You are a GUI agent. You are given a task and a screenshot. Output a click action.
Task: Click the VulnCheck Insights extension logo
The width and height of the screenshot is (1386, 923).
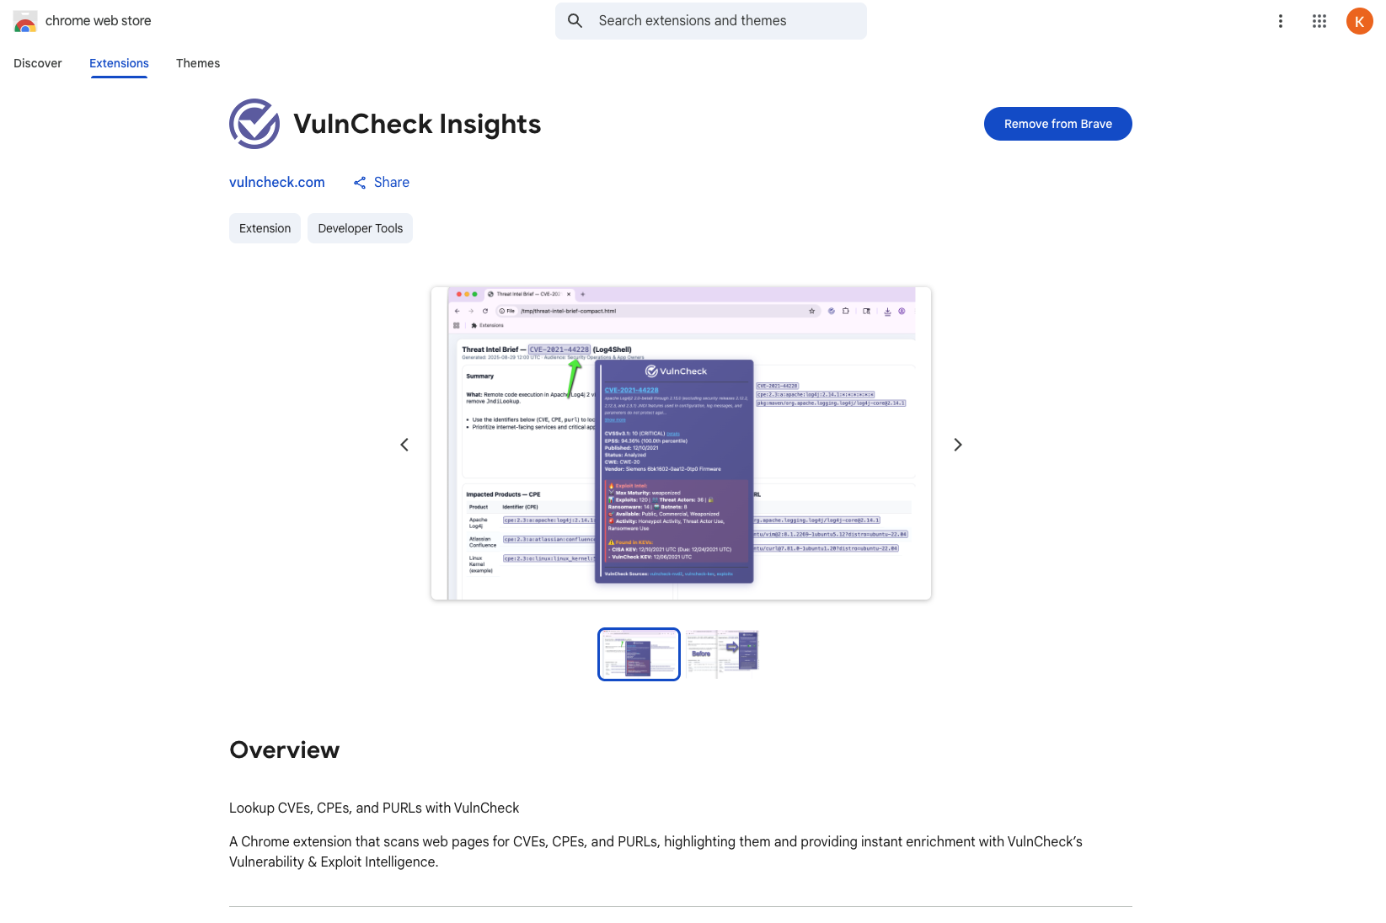pyautogui.click(x=254, y=124)
